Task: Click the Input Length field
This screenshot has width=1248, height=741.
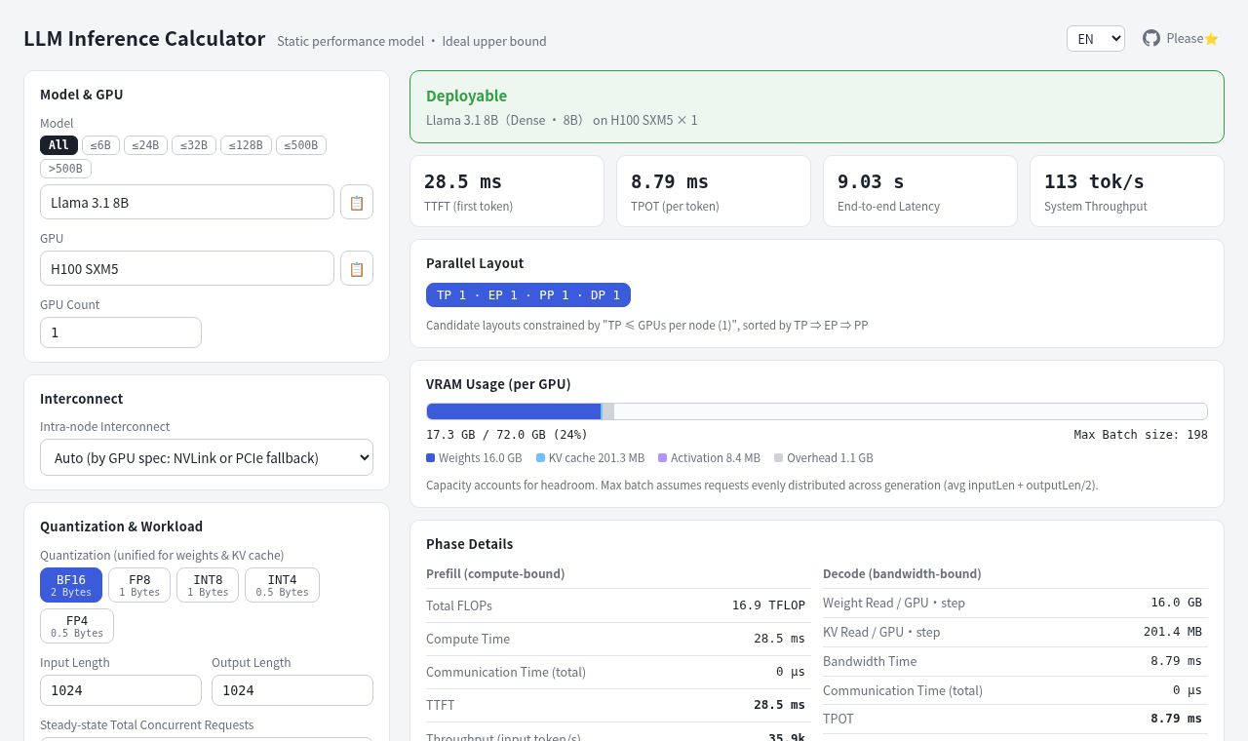Action: [x=121, y=690]
